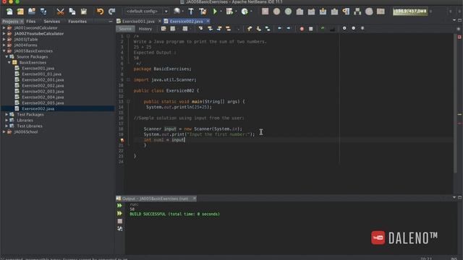
Task: Click the Shift Line Right editor icon
Action: [289, 29]
